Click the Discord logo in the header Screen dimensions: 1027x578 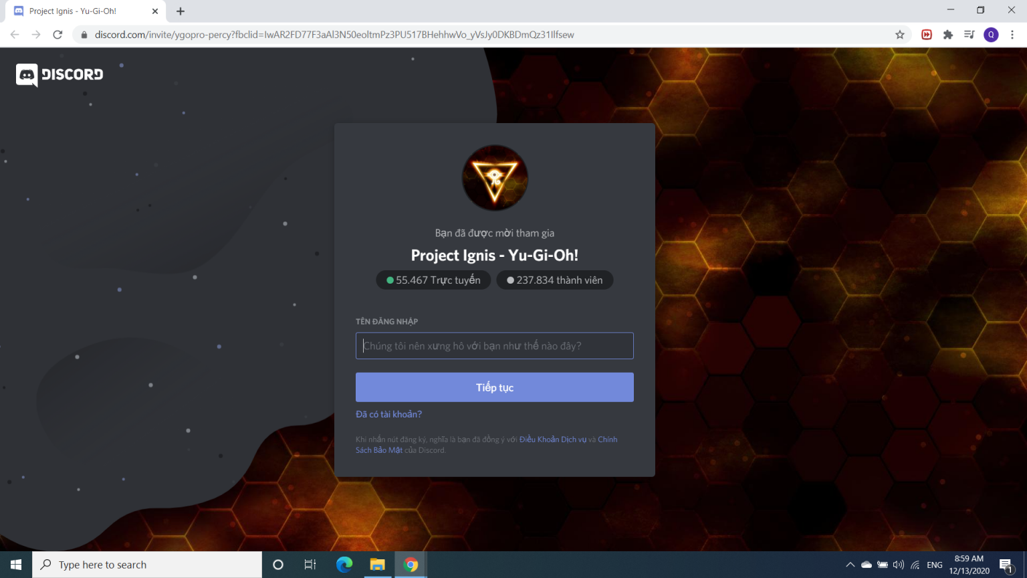[x=60, y=75]
